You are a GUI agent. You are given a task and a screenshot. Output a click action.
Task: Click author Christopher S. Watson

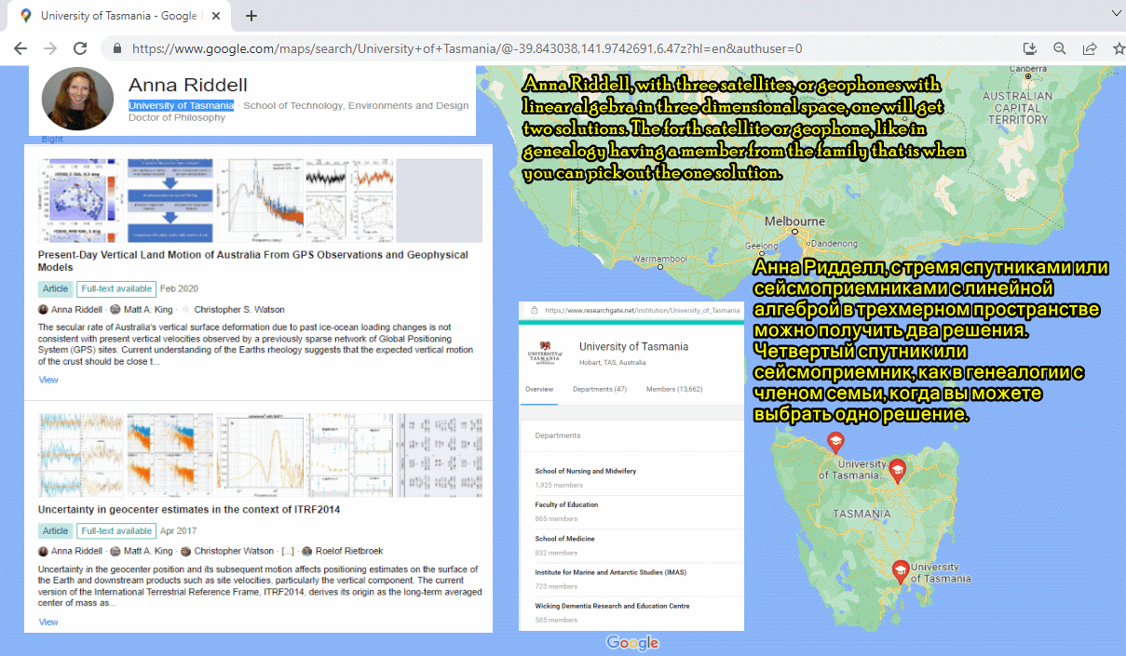pos(239,310)
